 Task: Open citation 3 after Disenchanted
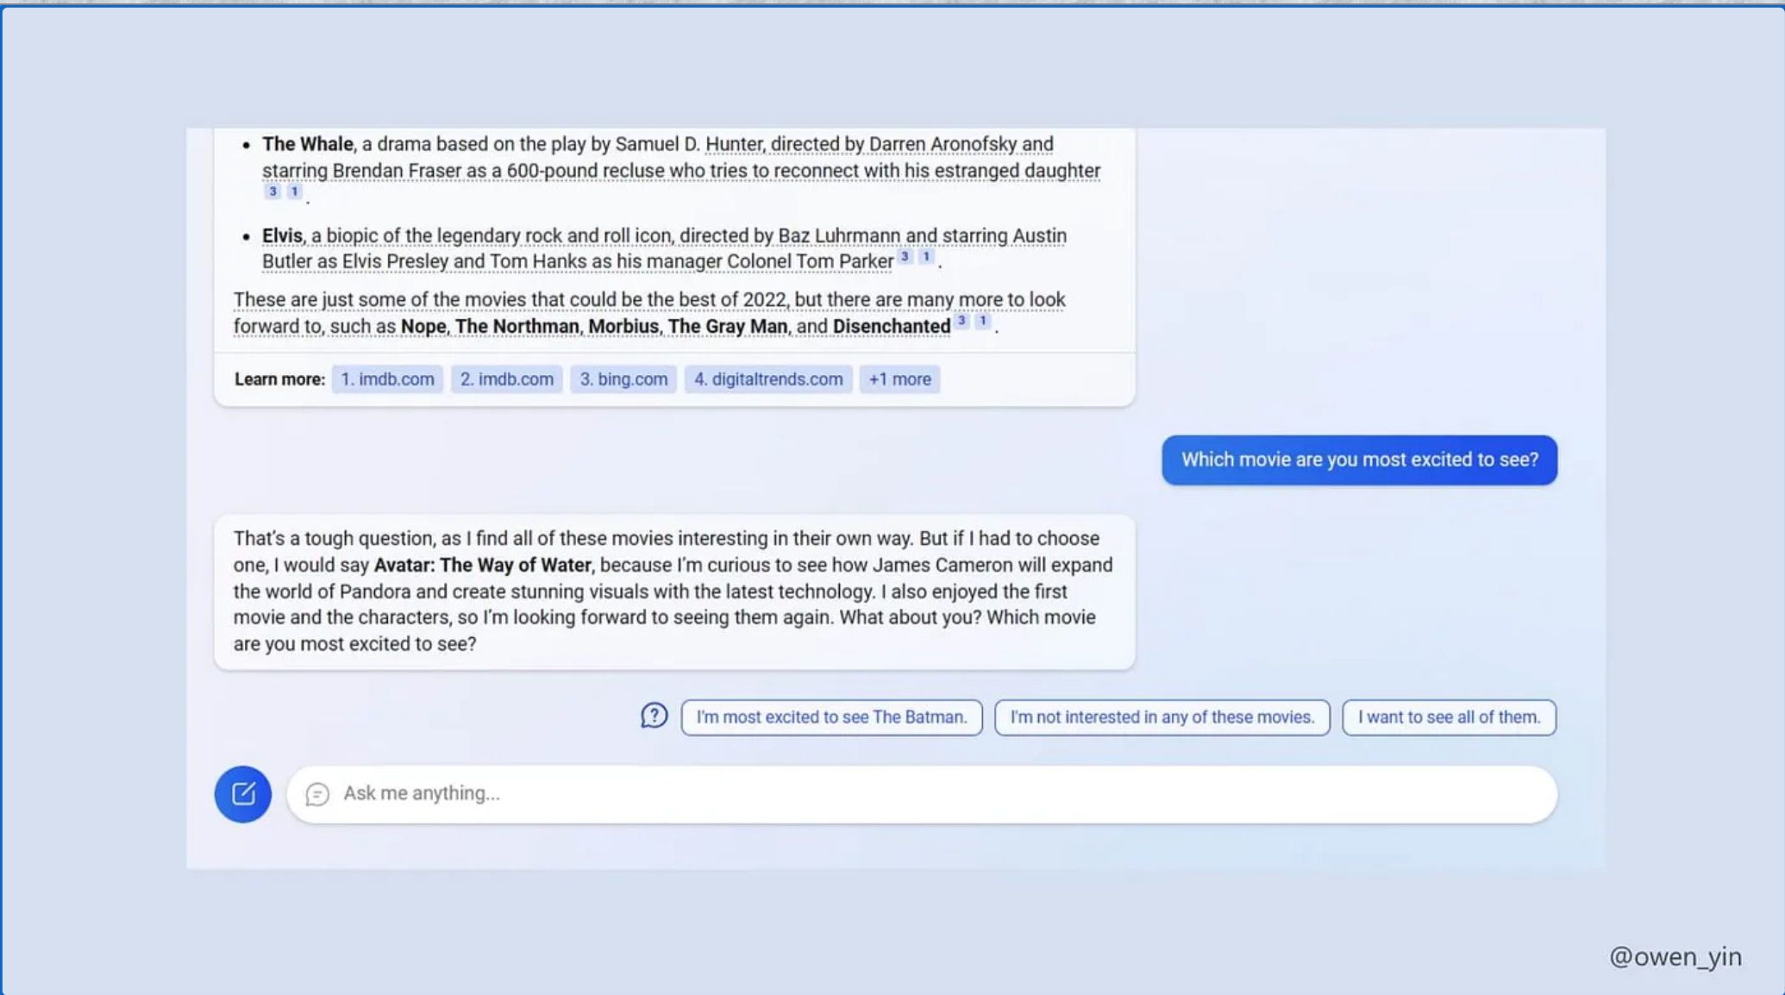pyautogui.click(x=961, y=321)
